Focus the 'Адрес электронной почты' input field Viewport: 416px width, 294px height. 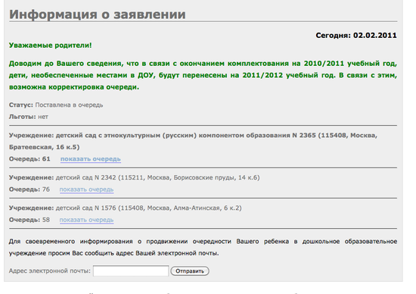click(x=131, y=271)
